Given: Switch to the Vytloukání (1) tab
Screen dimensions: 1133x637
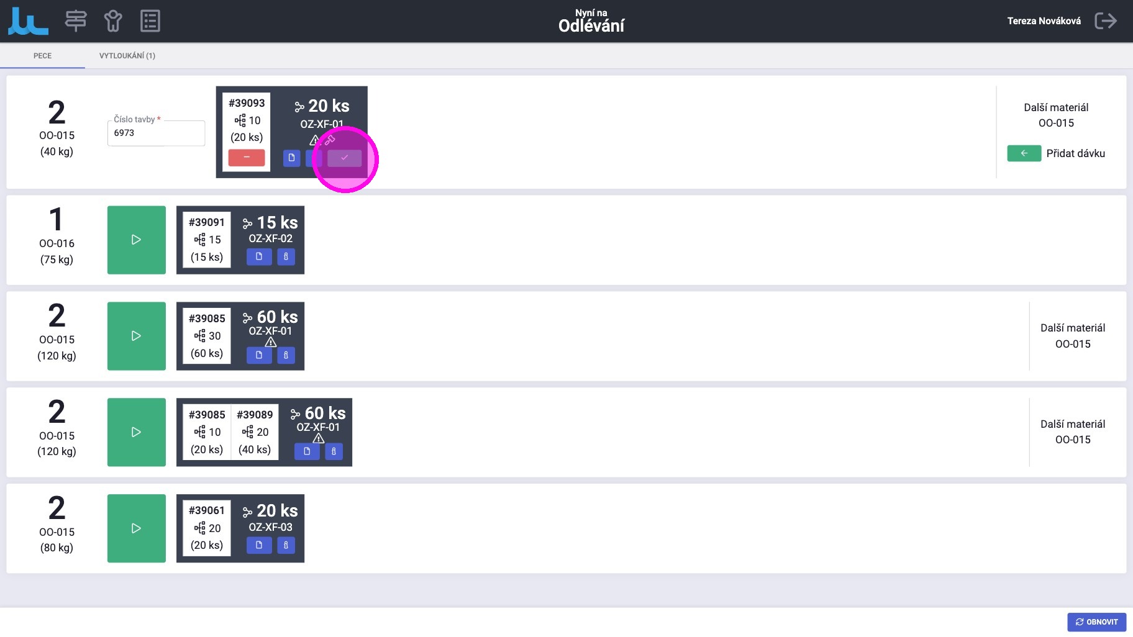Looking at the screenshot, I should [x=127, y=56].
